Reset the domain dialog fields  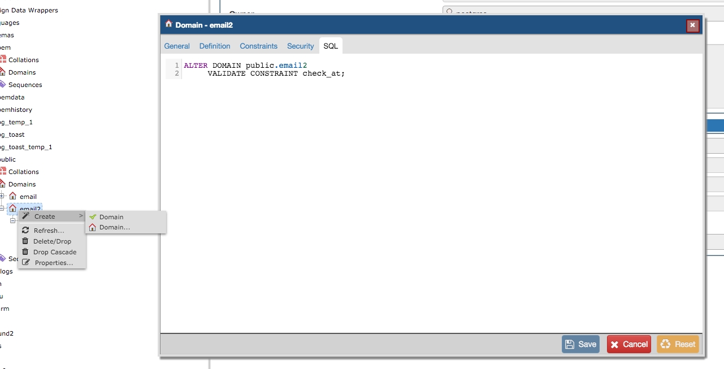click(x=678, y=344)
